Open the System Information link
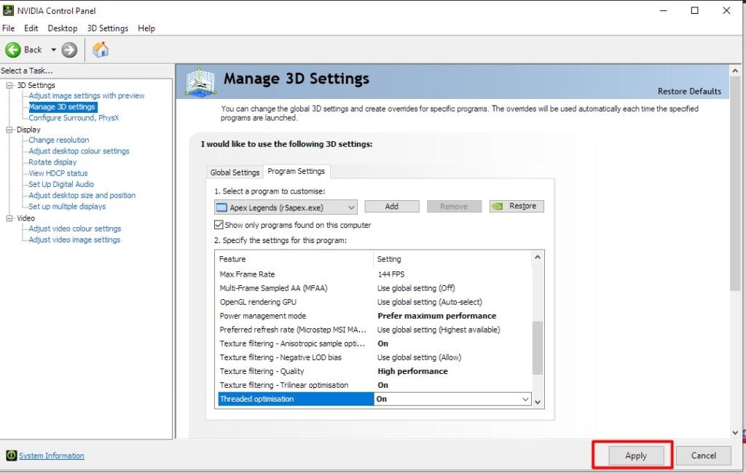The width and height of the screenshot is (746, 473). [x=52, y=456]
